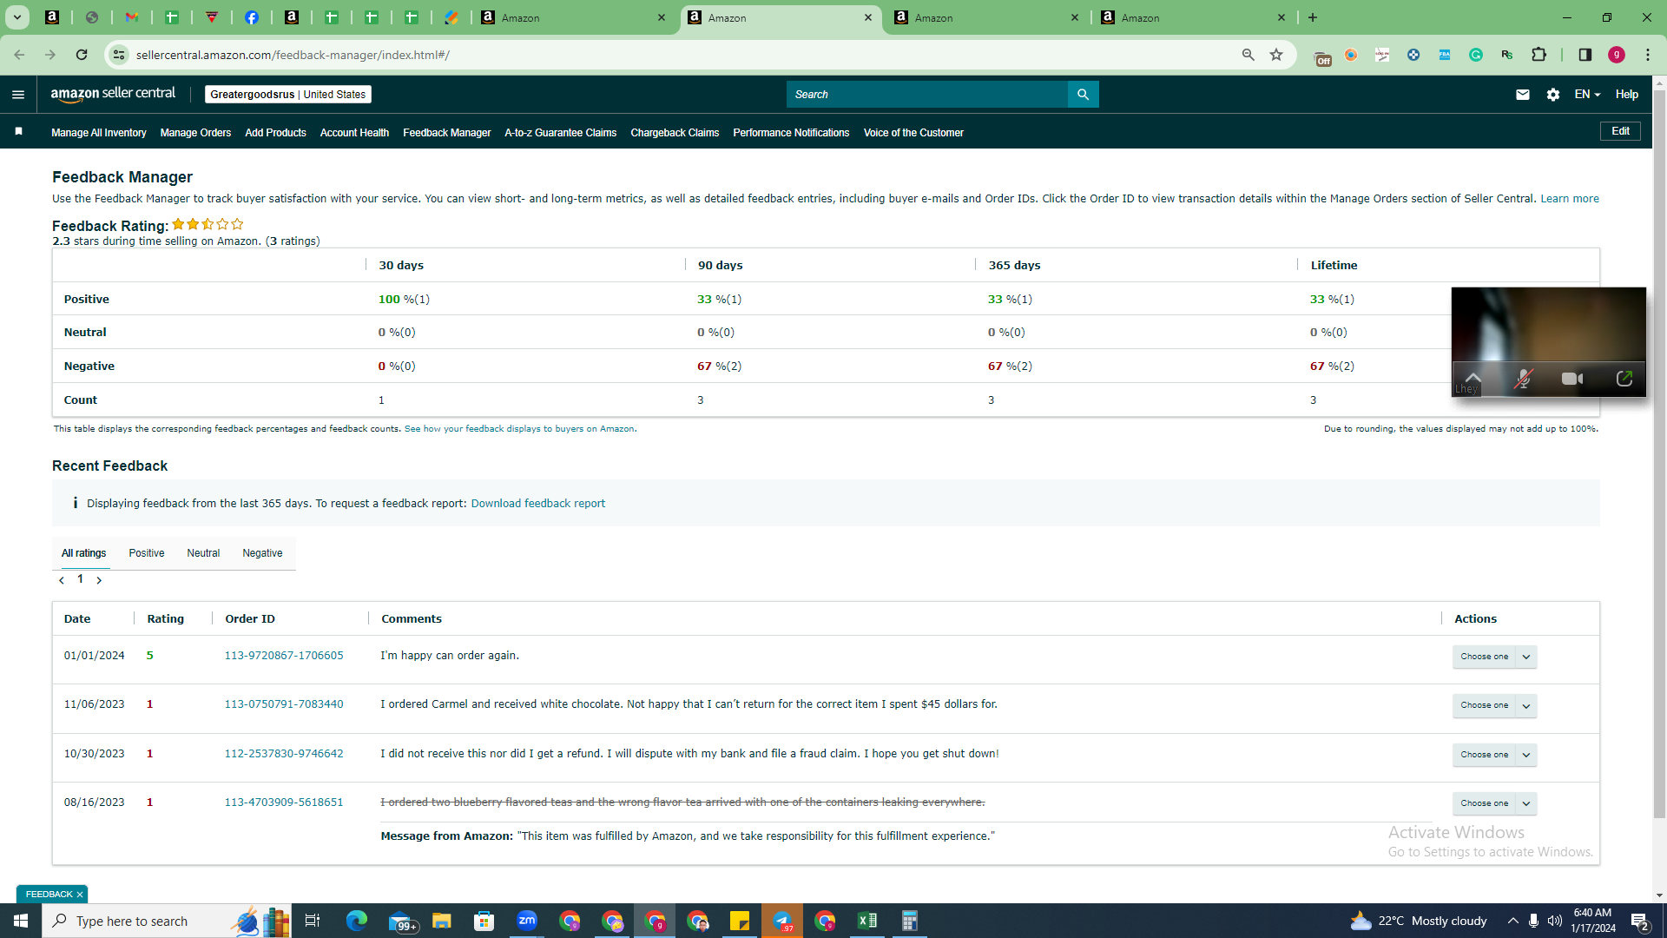The width and height of the screenshot is (1667, 938).
Task: Open Manage All Inventory in navigation
Action: [99, 133]
